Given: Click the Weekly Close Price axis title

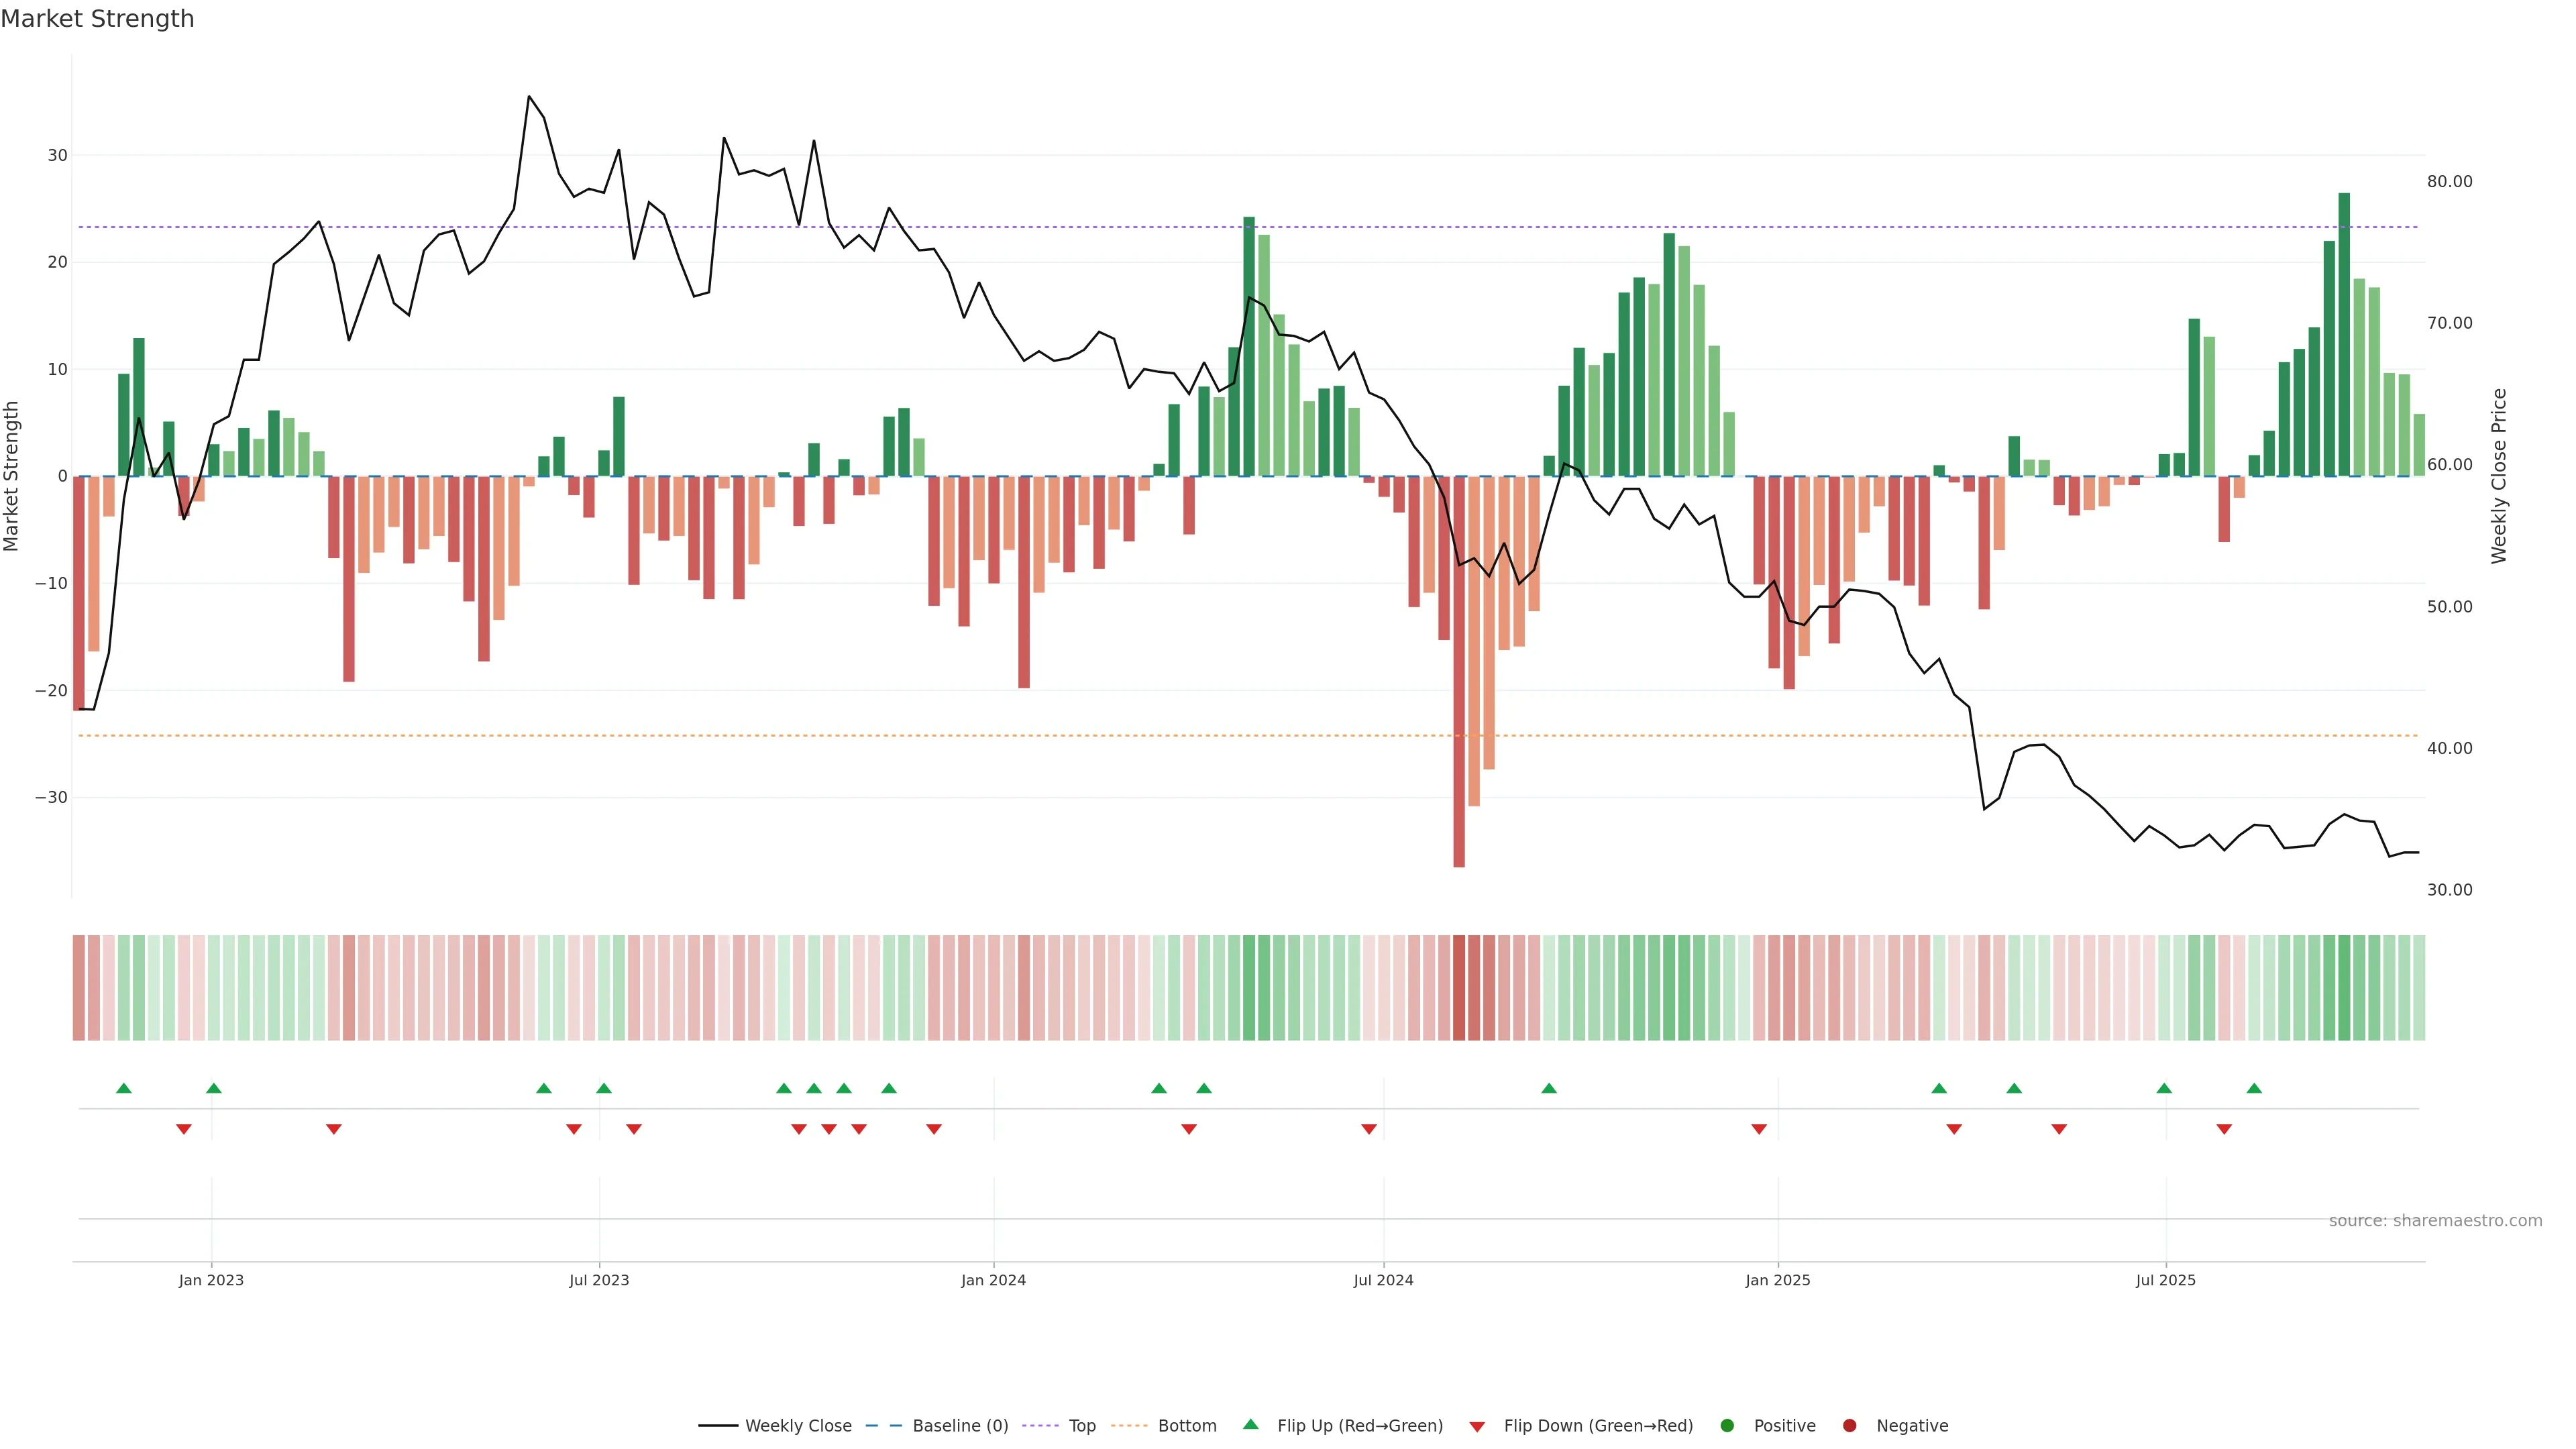Looking at the screenshot, I should point(2499,476).
